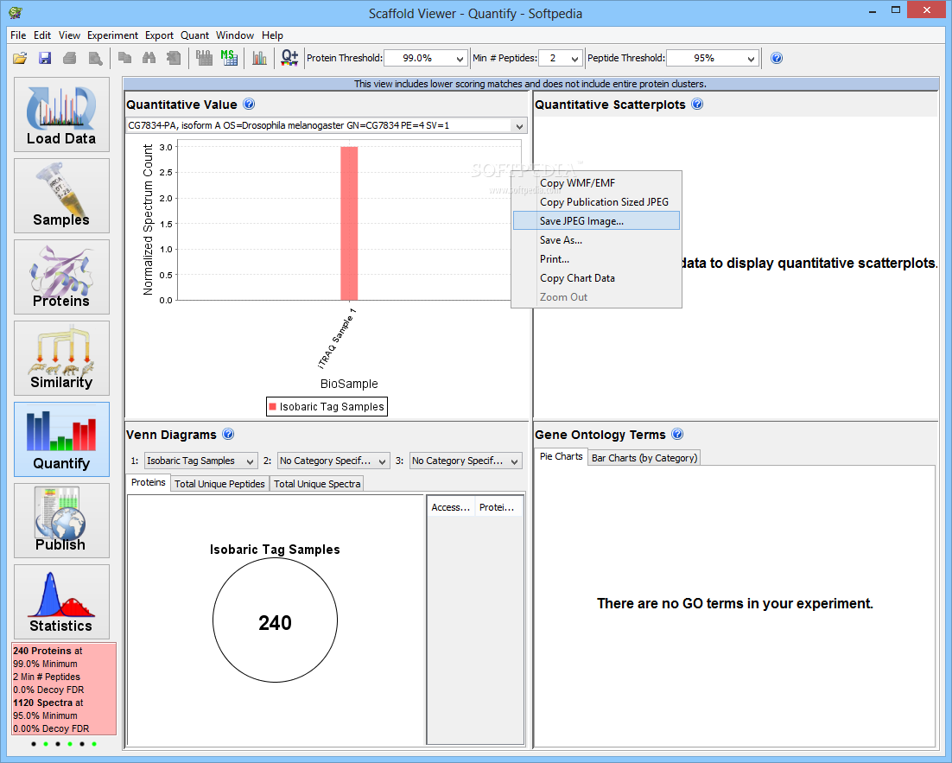Open the Statistics view

coord(62,602)
